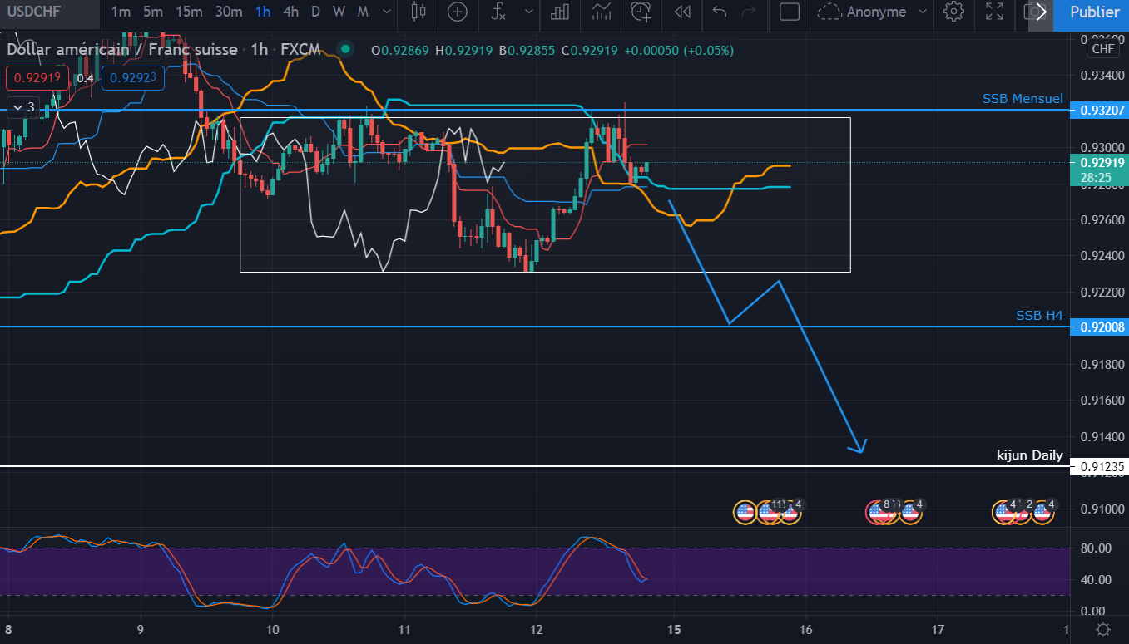
Task: Choose the 1h timeframe
Action: (x=263, y=12)
